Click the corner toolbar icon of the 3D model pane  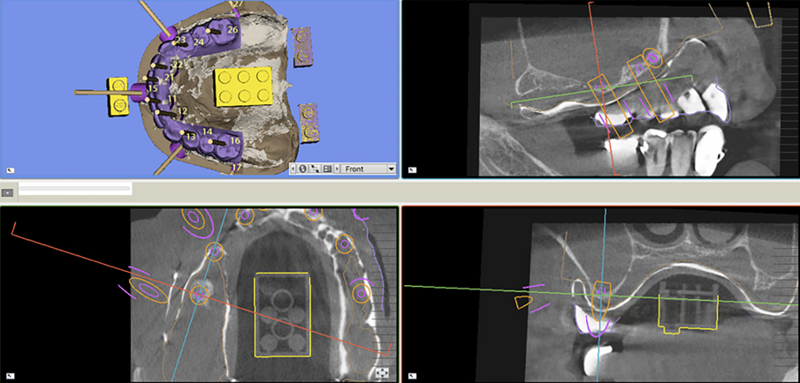coord(11,170)
